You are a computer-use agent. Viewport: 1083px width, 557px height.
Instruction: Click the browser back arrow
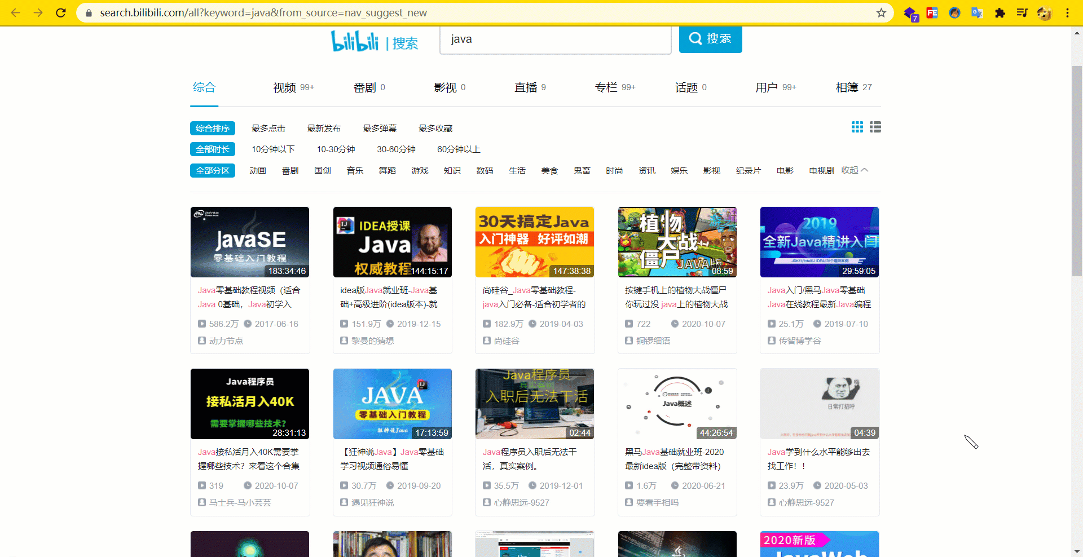tap(15, 12)
